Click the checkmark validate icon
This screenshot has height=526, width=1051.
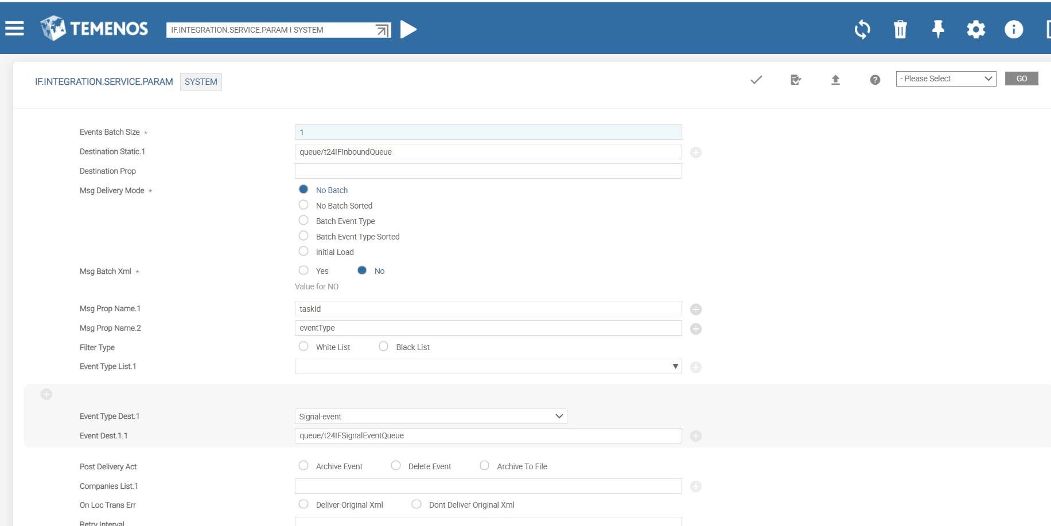(756, 80)
